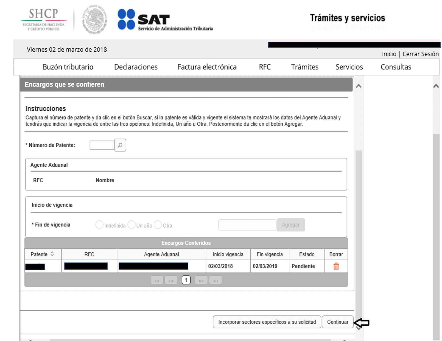Open the Trámites menu
This screenshot has height=341, width=442.
coord(304,67)
